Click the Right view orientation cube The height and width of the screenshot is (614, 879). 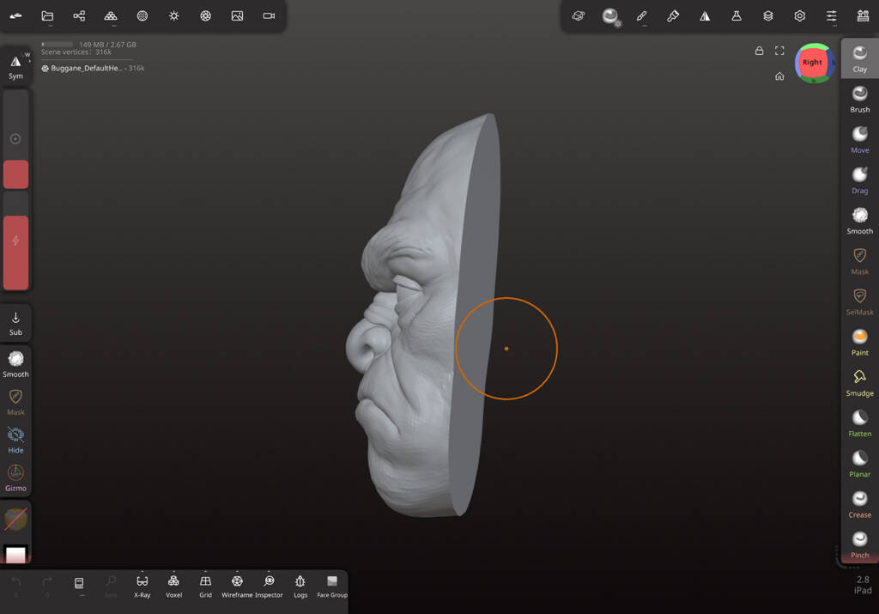[812, 62]
